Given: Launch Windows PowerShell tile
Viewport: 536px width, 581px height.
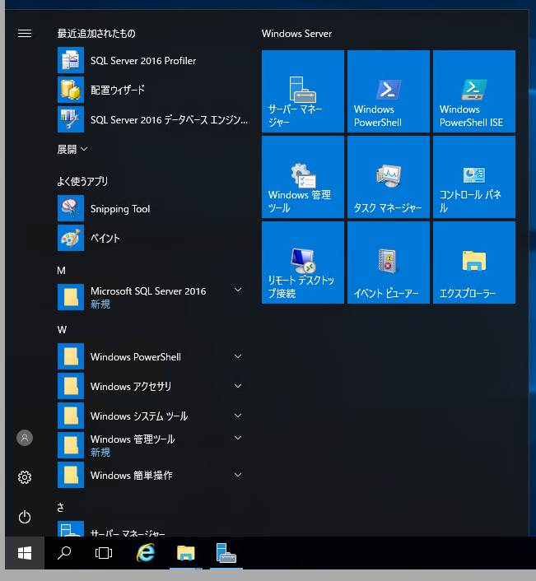Looking at the screenshot, I should (x=389, y=91).
